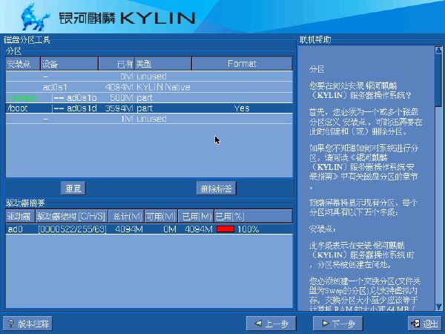Screen dimensions: 445x334
Task: Click the Format column header
Action: click(x=242, y=64)
